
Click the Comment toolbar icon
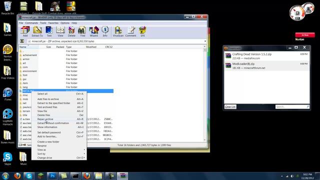click(130, 31)
